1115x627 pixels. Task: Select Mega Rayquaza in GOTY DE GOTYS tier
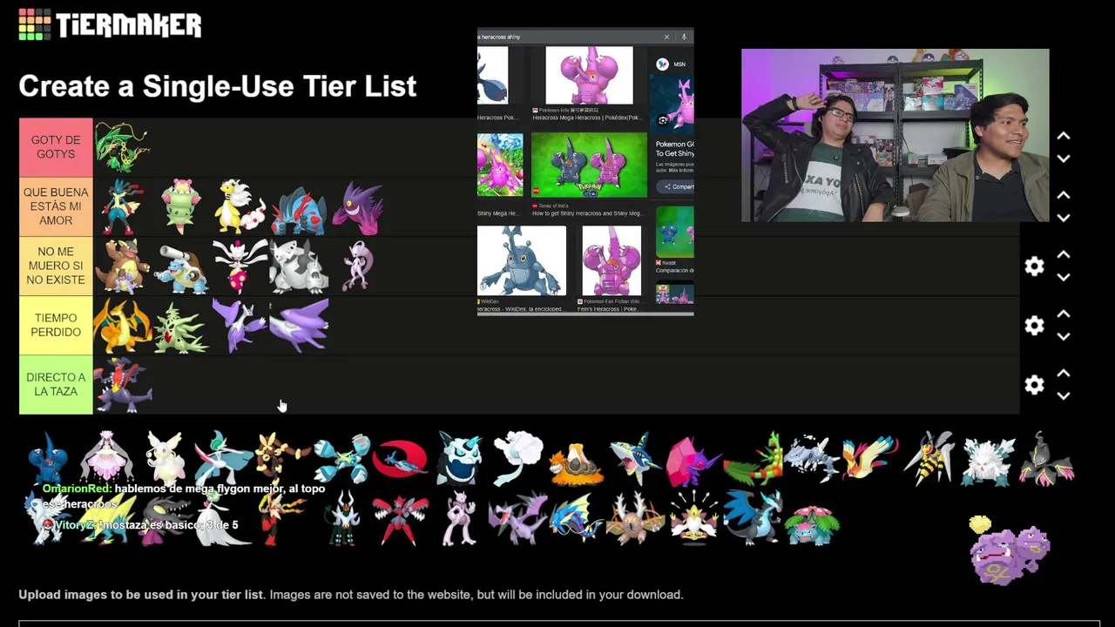pyautogui.click(x=122, y=147)
